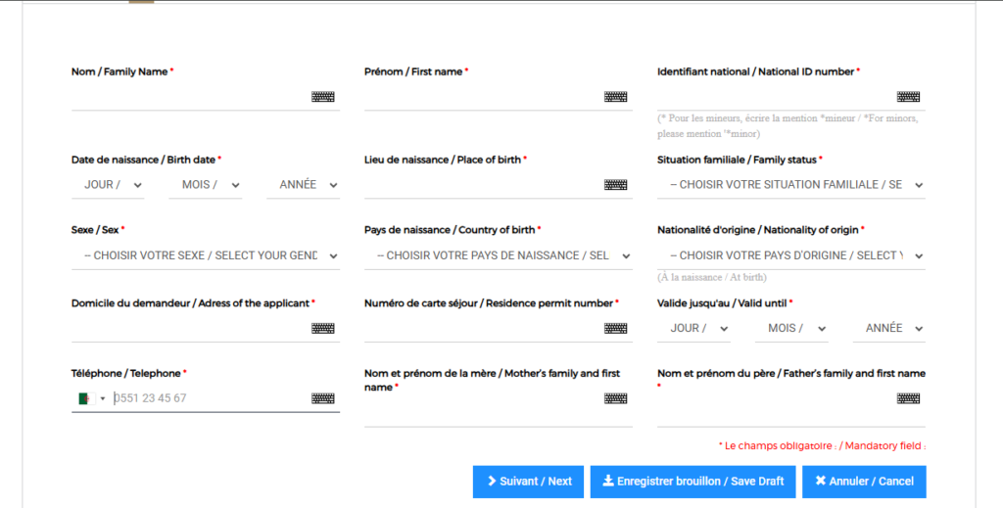Image resolution: width=1003 pixels, height=508 pixels.
Task: Open the Nationality of origin dropdown
Action: [791, 255]
